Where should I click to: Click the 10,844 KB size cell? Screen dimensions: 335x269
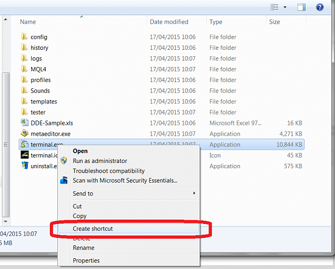click(x=289, y=145)
